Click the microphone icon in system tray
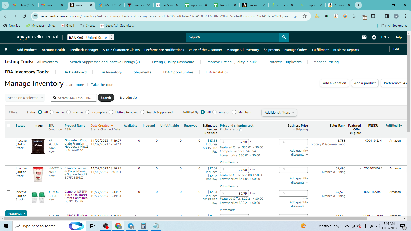 (x=365, y=226)
